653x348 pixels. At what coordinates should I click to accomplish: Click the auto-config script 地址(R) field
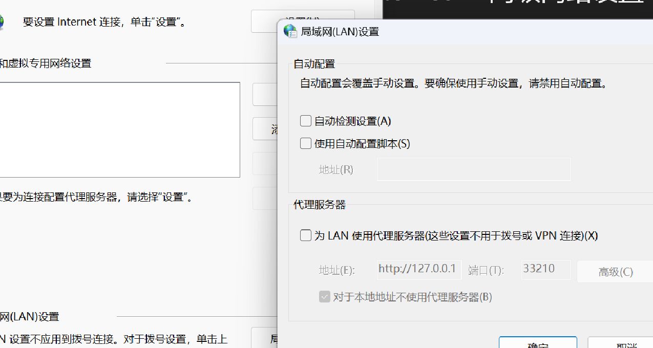coord(474,169)
